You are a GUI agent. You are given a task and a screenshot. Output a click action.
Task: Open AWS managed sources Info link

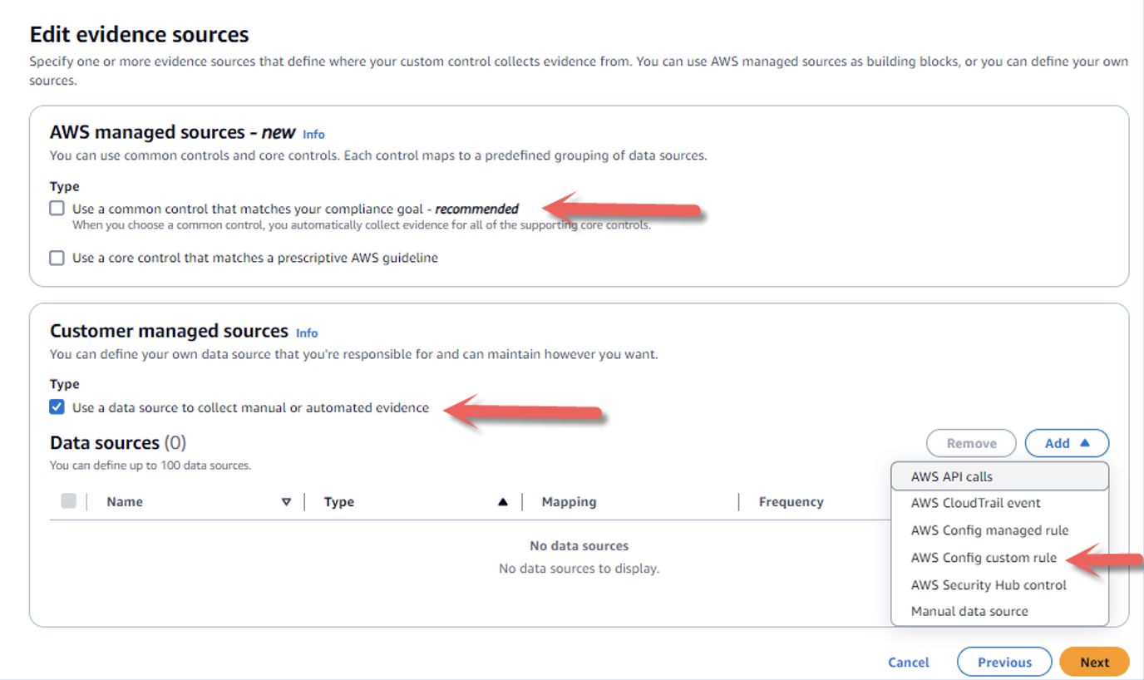(x=313, y=134)
